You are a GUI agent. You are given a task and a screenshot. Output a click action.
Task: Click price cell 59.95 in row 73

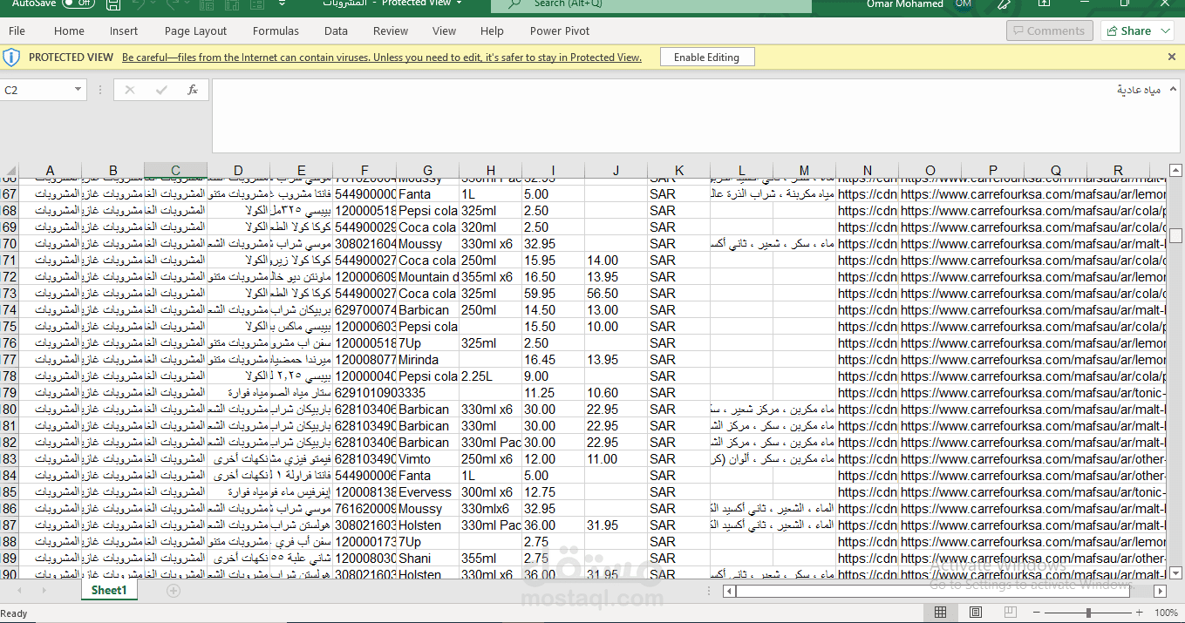(x=553, y=294)
